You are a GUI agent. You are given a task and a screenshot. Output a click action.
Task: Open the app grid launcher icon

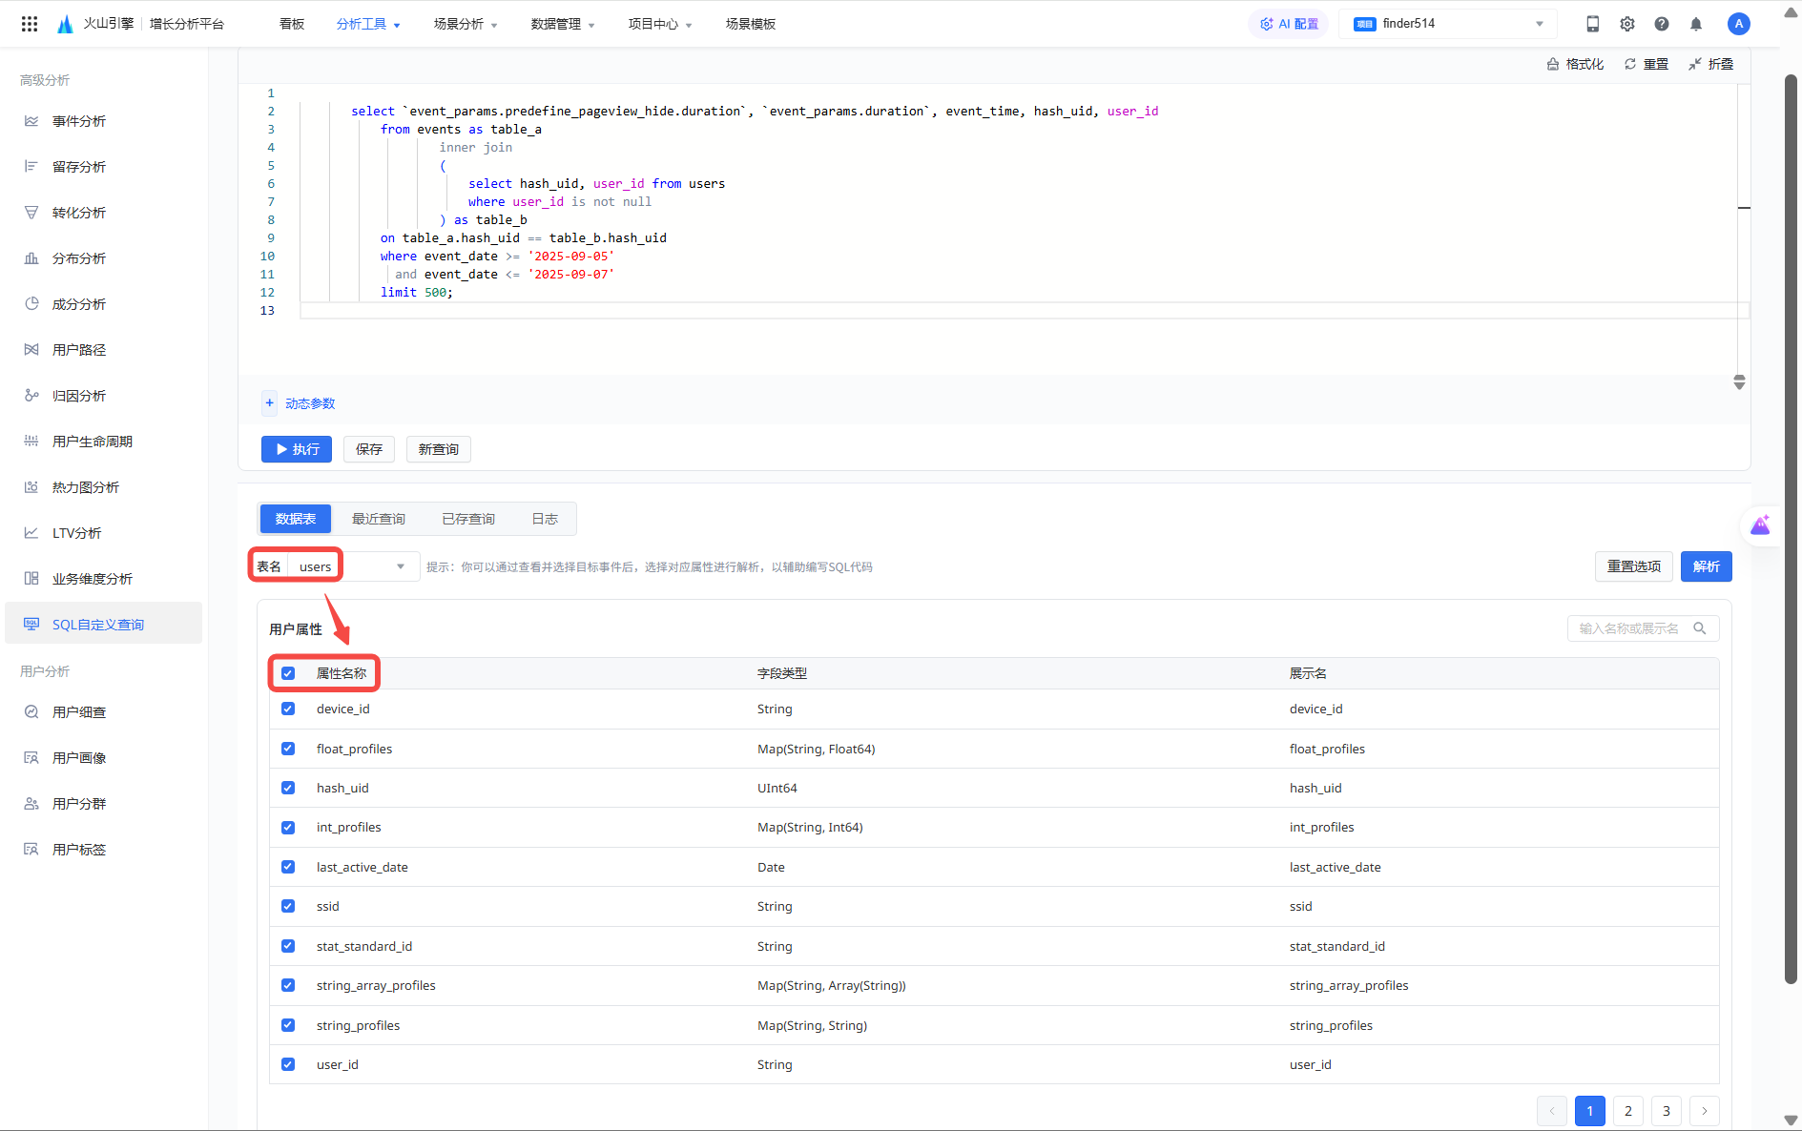(x=30, y=24)
